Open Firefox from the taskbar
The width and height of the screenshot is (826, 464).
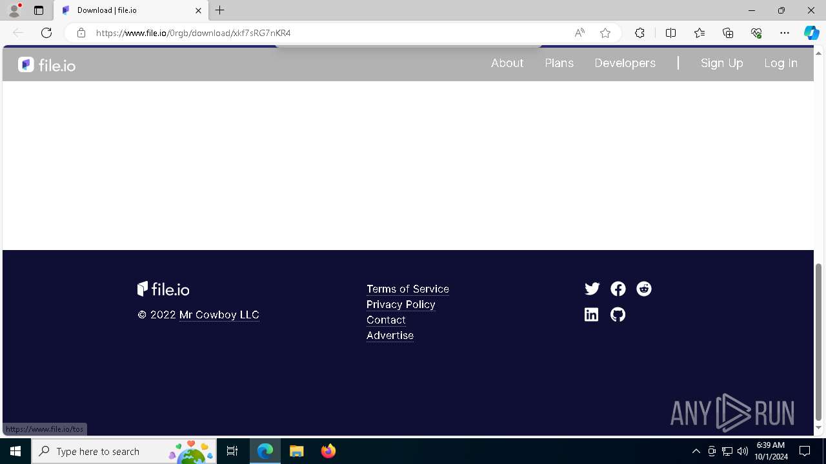coord(328,451)
